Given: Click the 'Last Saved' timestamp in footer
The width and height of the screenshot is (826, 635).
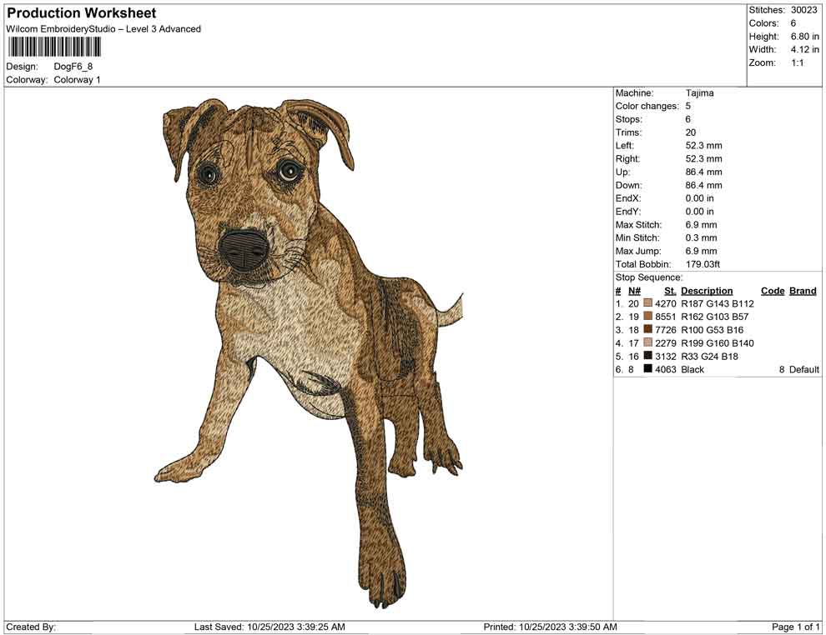Looking at the screenshot, I should [269, 627].
